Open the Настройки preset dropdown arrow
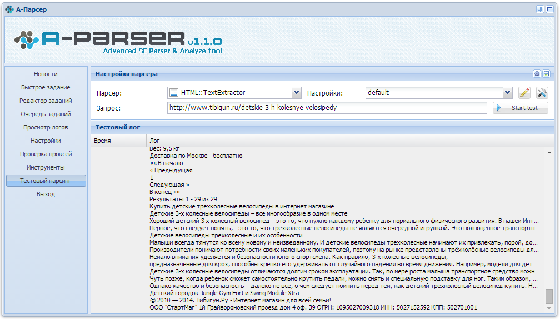The image size is (560, 319). tap(508, 93)
